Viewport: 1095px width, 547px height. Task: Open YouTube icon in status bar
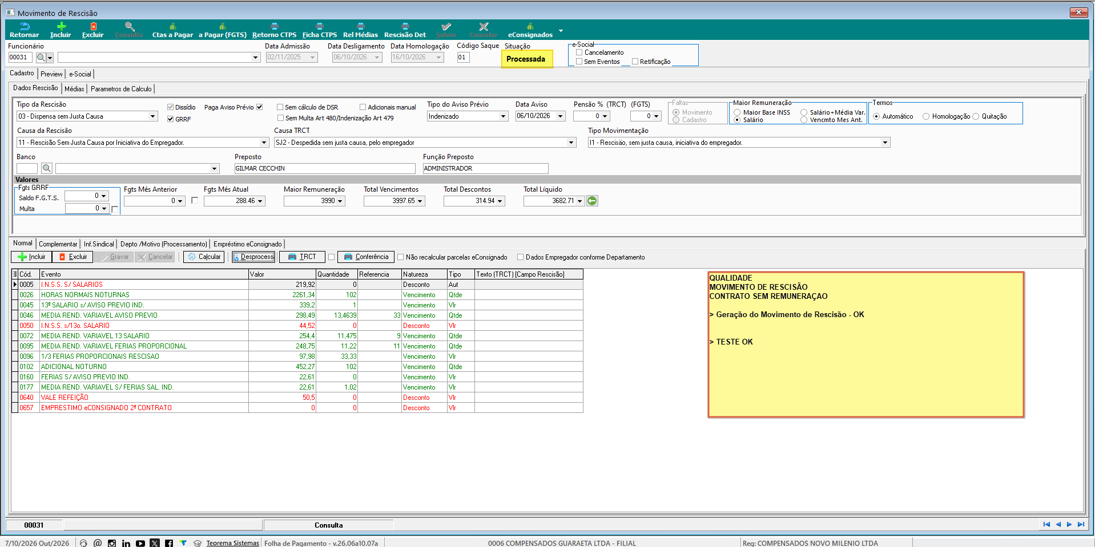[x=140, y=543]
